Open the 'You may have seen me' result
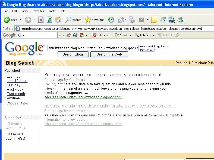 point(105,75)
